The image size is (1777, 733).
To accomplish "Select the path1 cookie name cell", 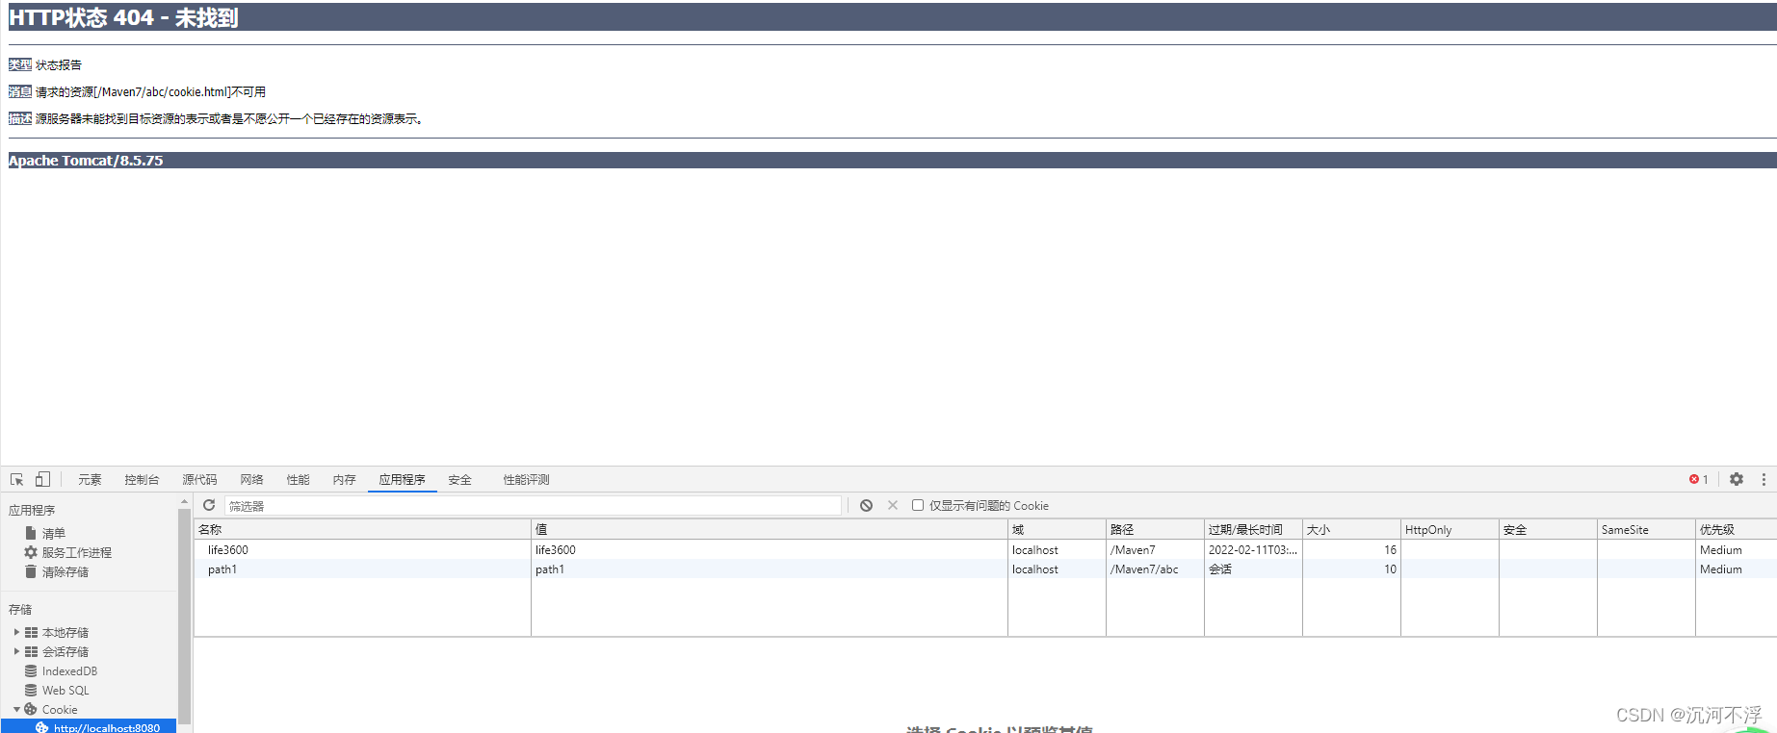I will click(362, 569).
